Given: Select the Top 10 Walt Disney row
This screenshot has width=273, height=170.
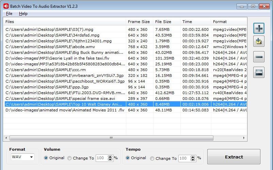Looking at the screenshot, I should pos(125,104).
